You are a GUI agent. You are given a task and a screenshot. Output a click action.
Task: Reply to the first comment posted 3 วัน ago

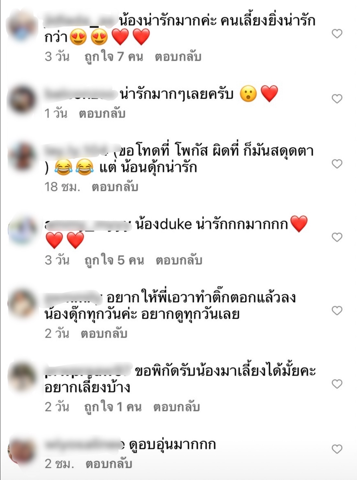(x=178, y=57)
